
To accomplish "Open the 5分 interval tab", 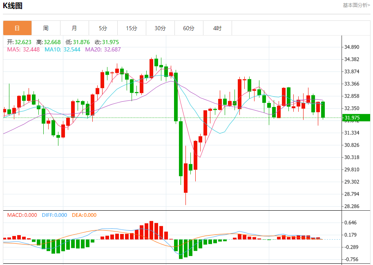I will pos(103,28).
